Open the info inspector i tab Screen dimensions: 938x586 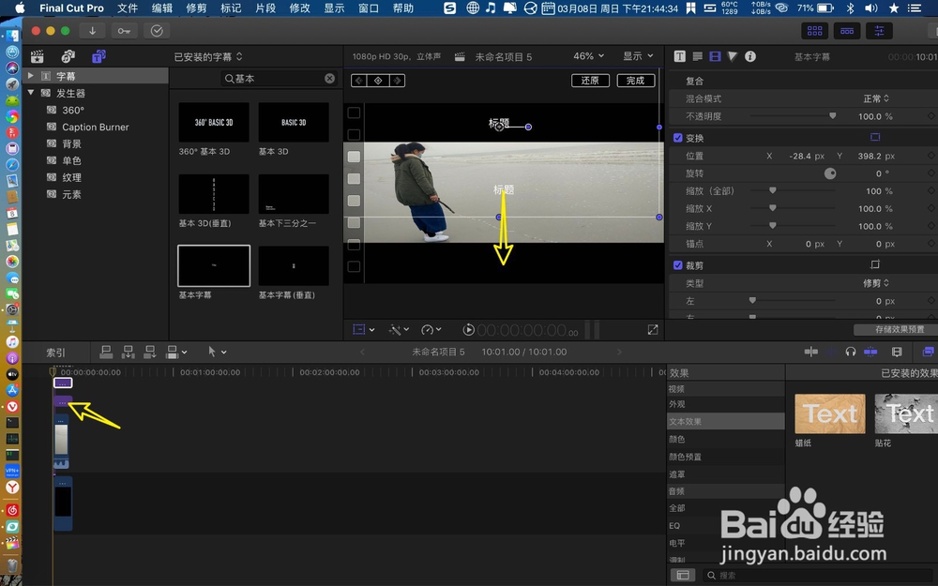coord(750,56)
